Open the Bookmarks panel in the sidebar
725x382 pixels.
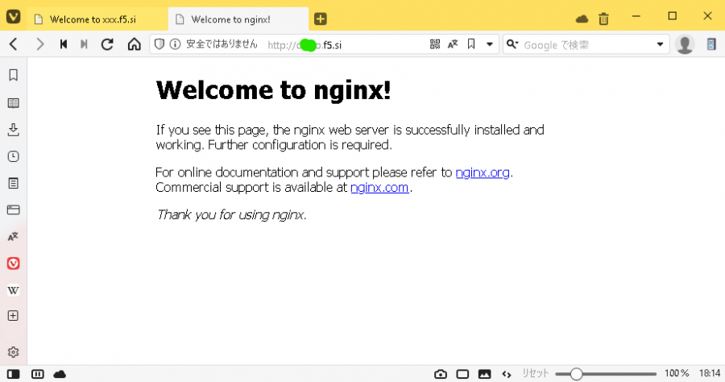pos(13,76)
